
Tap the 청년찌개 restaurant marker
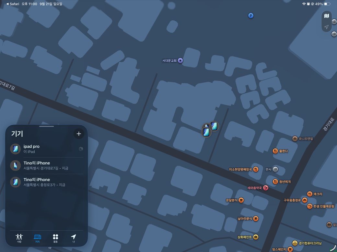pos(275,182)
